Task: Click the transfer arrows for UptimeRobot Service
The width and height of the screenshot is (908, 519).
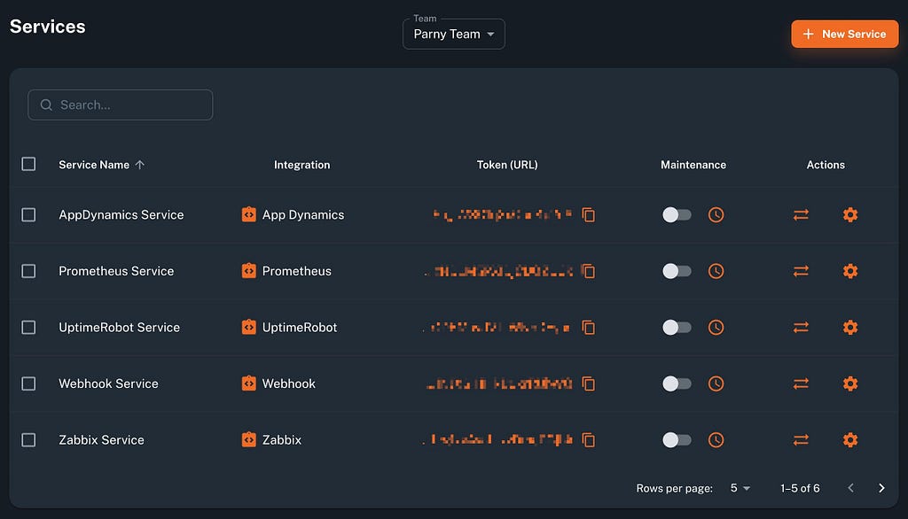Action: tap(801, 328)
